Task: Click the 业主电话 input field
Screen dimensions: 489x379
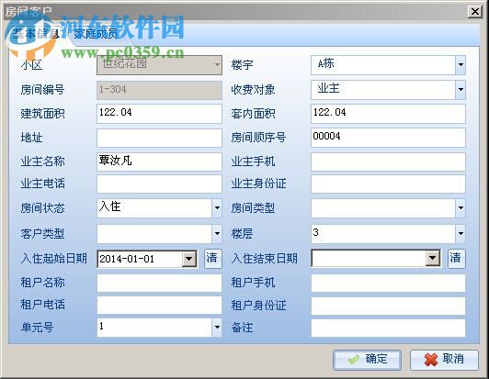Action: pyautogui.click(x=159, y=184)
